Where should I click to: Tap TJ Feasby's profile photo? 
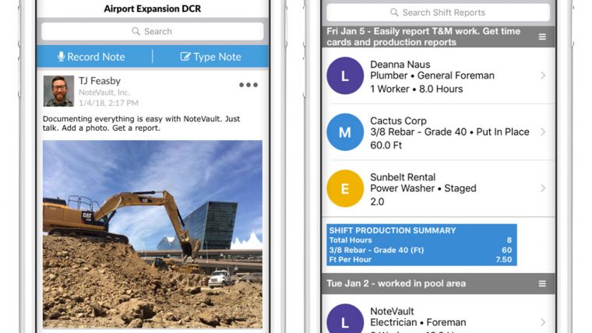pos(58,91)
